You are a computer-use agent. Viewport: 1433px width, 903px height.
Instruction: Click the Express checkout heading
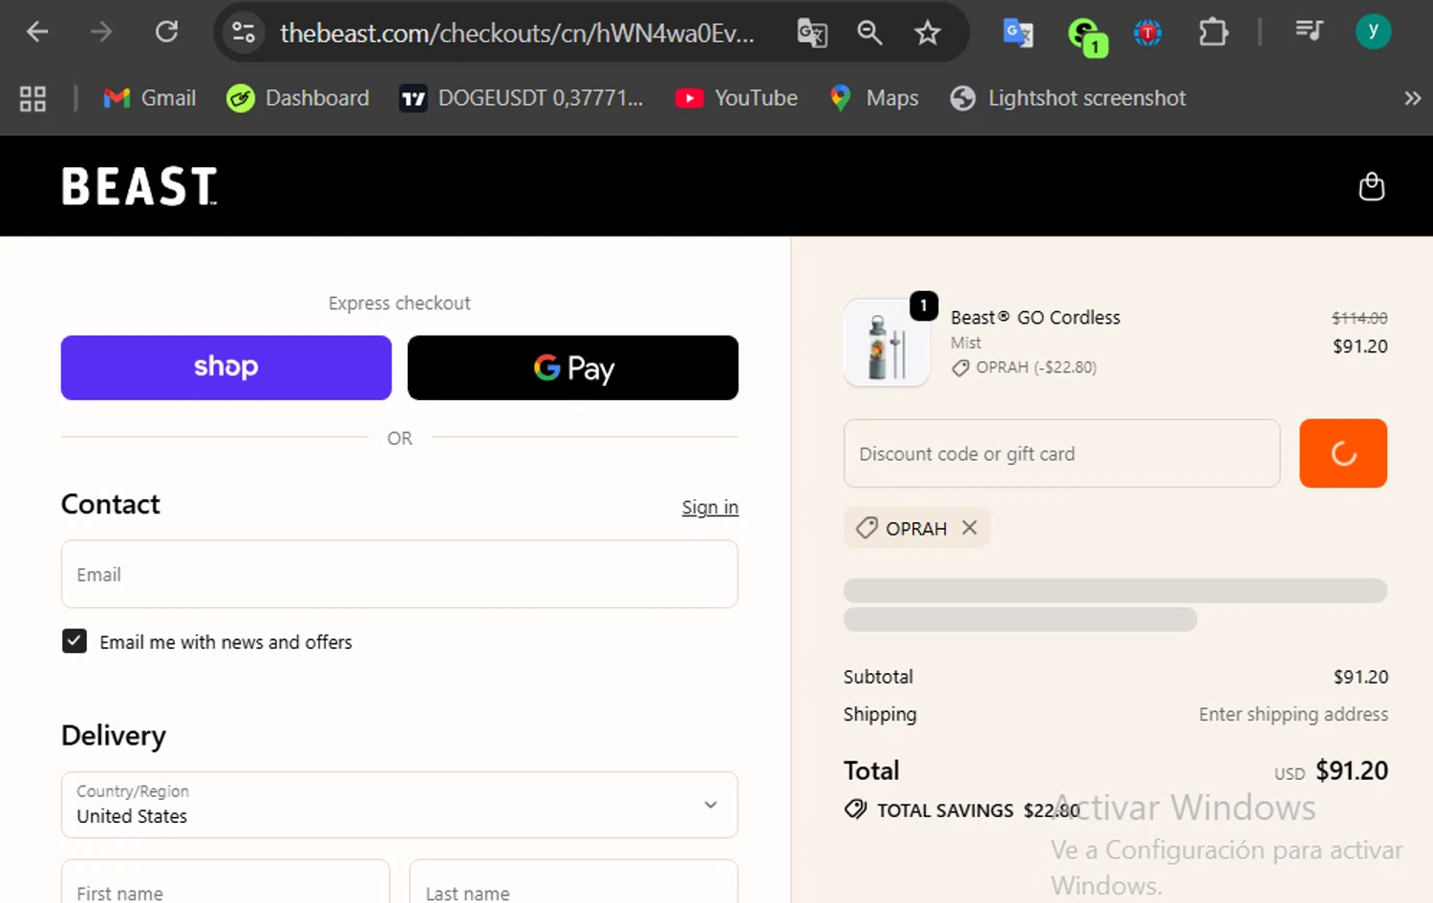coord(399,304)
